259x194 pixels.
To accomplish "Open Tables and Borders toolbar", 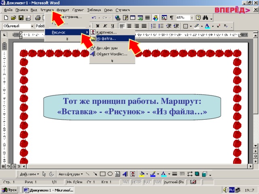I will 125,17.
